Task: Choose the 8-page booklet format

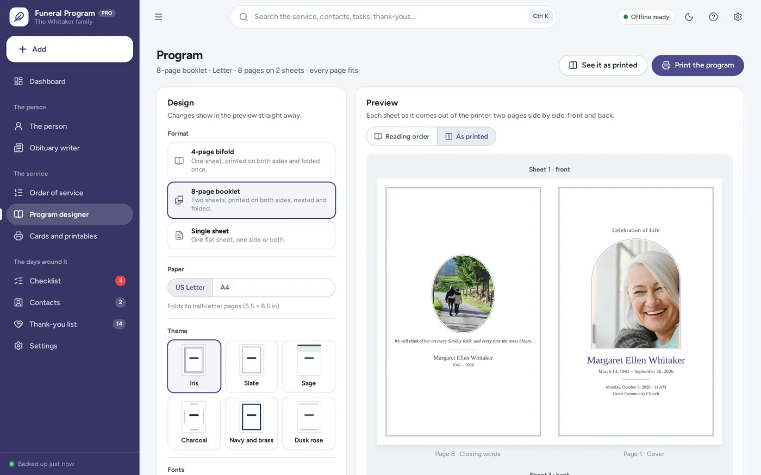Action: [x=252, y=200]
